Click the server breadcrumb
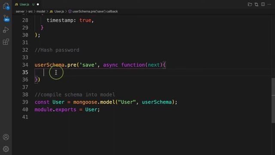The image size is (275, 155). pos(20,12)
